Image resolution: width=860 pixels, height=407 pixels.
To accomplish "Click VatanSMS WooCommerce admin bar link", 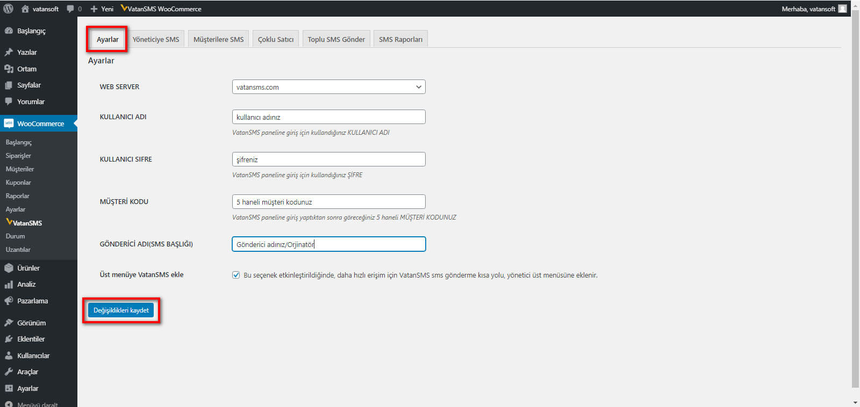I will coord(161,9).
